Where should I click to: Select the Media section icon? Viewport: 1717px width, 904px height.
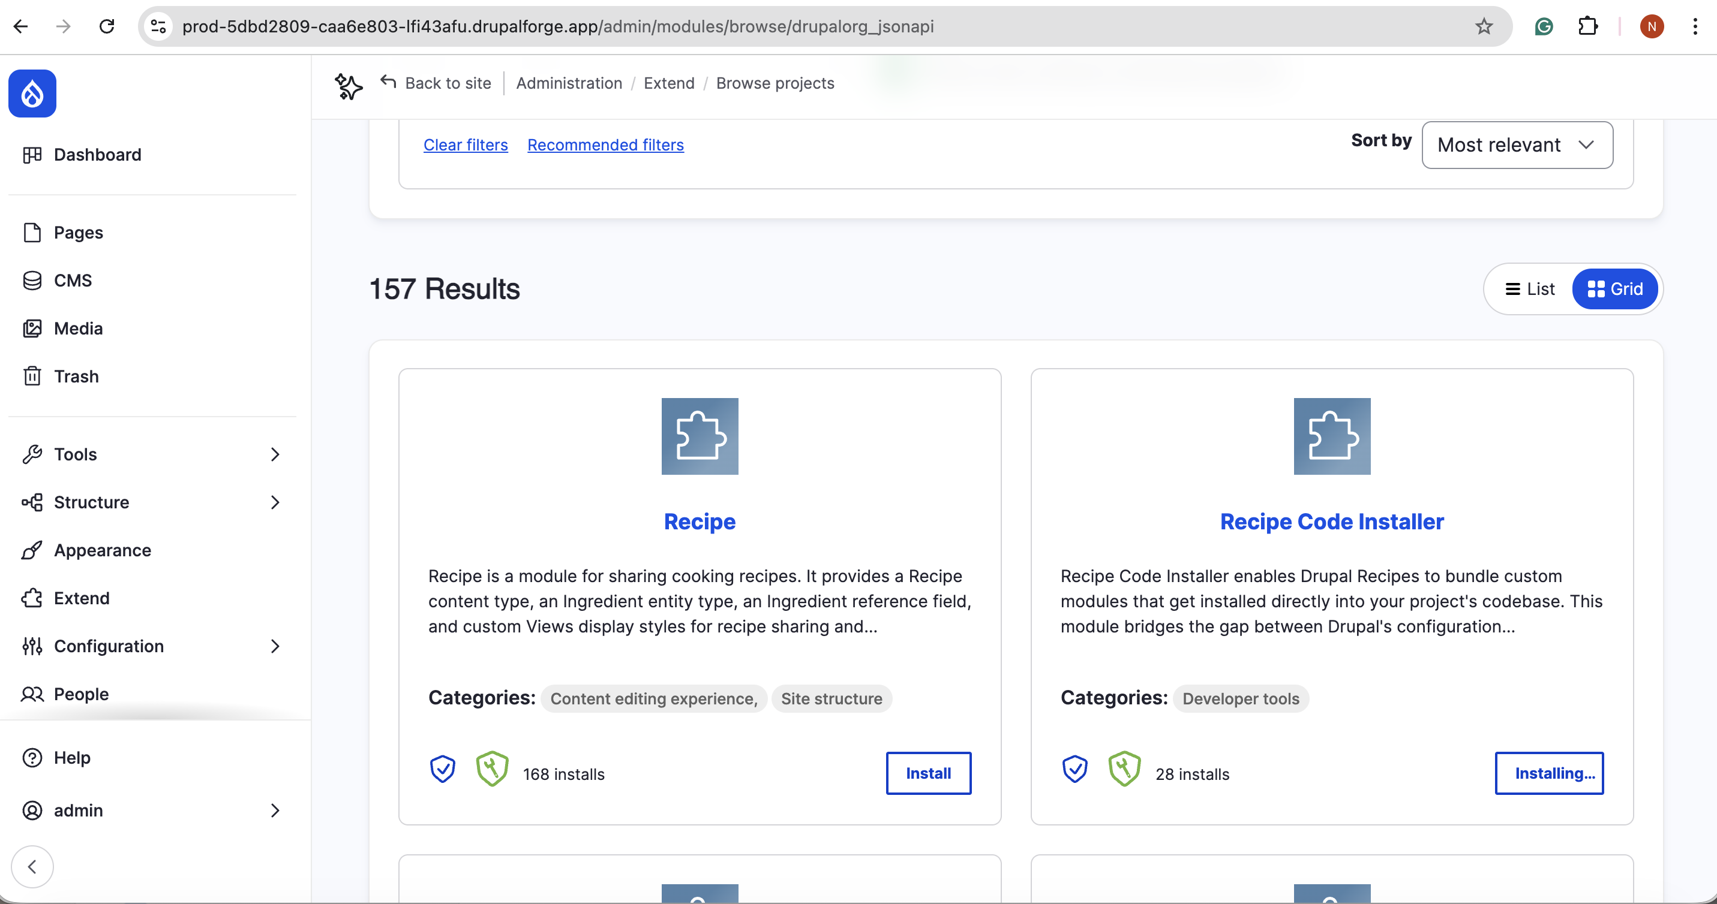[32, 328]
